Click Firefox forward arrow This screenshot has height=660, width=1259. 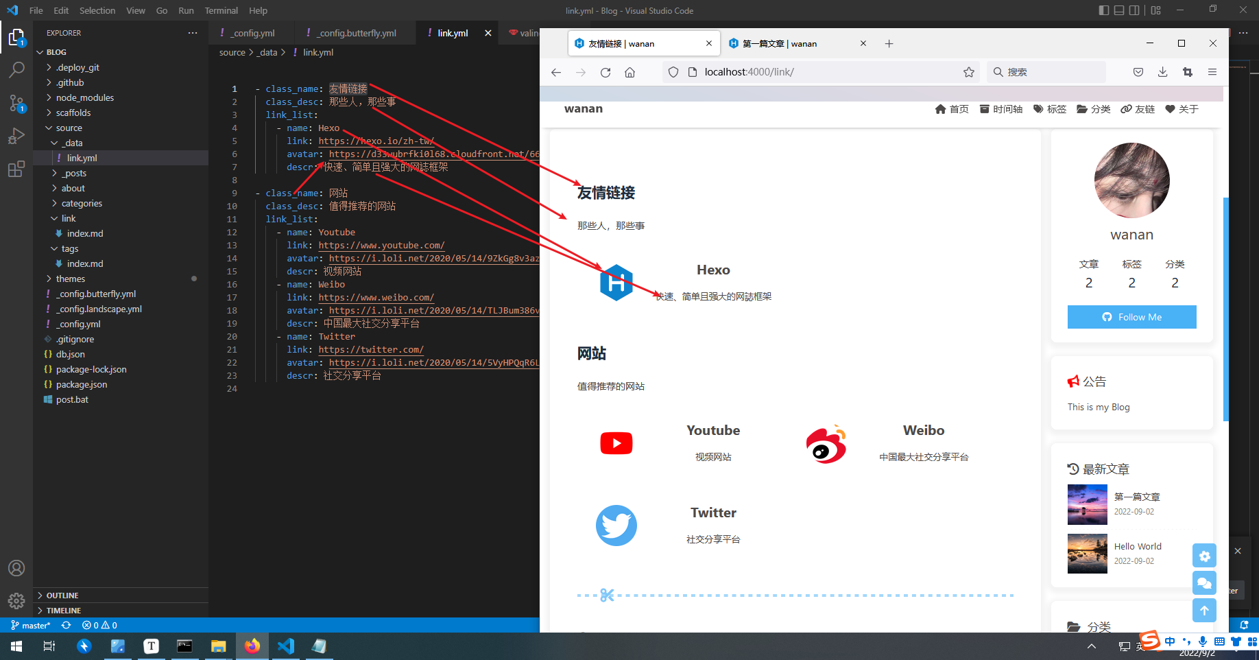(581, 72)
